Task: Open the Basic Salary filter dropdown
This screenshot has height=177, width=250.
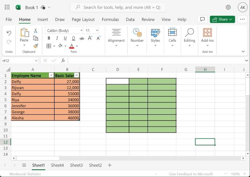Action: pyautogui.click(x=77, y=75)
